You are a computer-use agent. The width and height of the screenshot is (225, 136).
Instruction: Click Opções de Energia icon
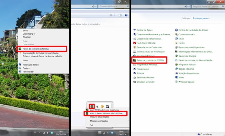coord(176,56)
